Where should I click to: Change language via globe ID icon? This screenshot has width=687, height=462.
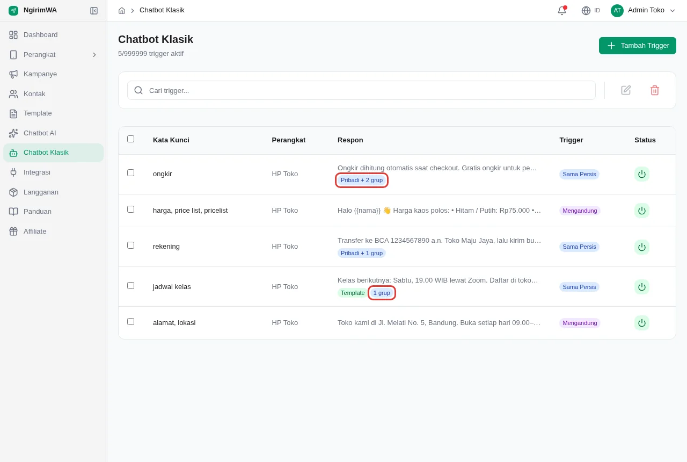pos(590,11)
